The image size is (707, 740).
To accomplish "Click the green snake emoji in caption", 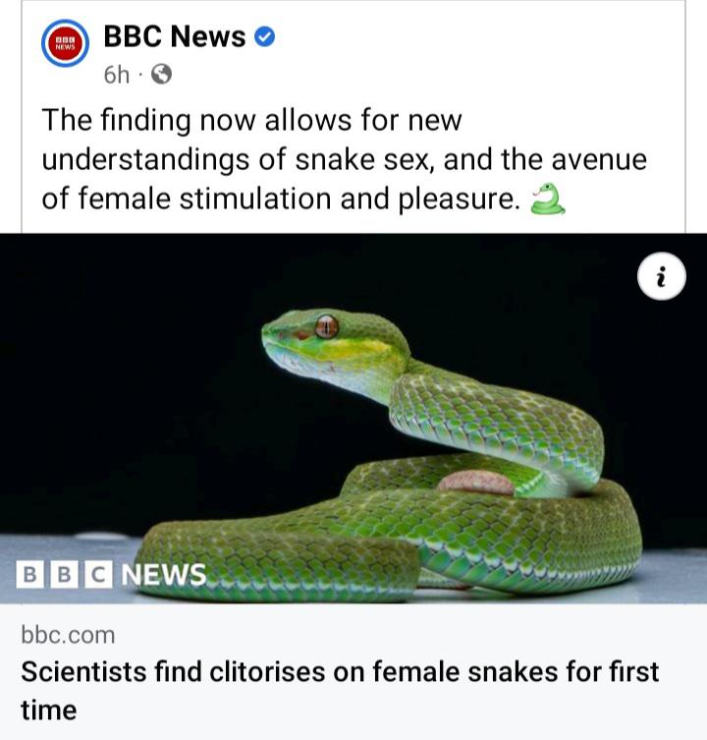I will 548,199.
